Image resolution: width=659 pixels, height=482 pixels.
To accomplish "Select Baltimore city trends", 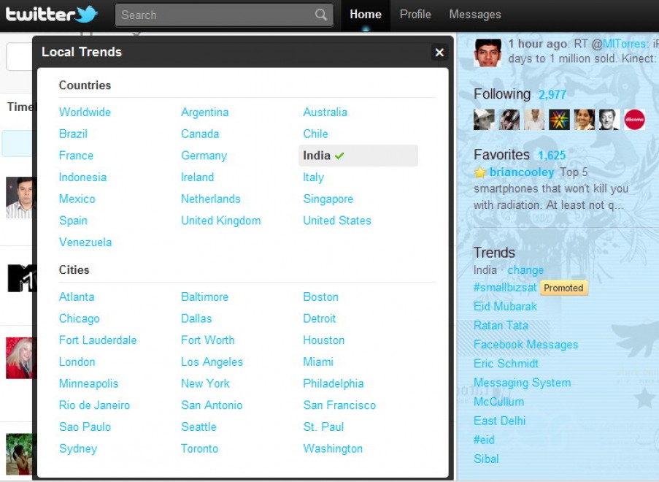I will coord(204,297).
